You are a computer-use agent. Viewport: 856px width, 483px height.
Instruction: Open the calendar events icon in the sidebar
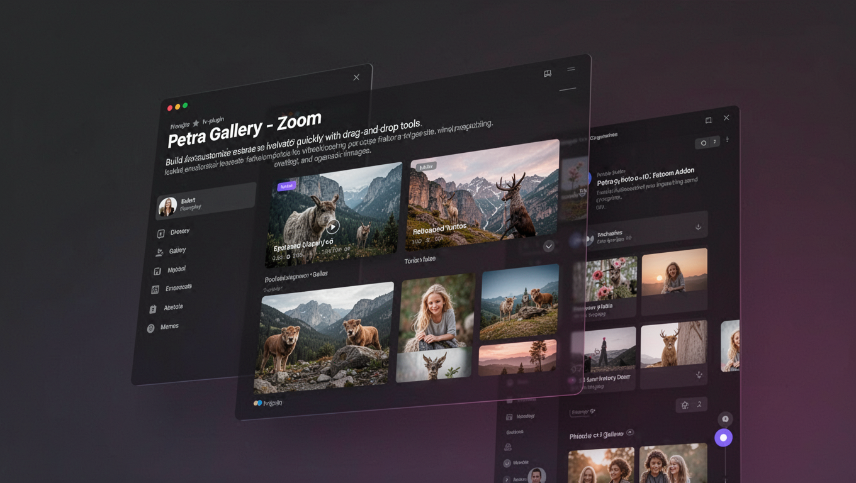point(155,288)
